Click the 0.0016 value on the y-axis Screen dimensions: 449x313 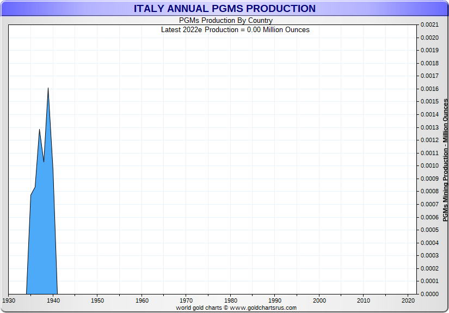429,89
